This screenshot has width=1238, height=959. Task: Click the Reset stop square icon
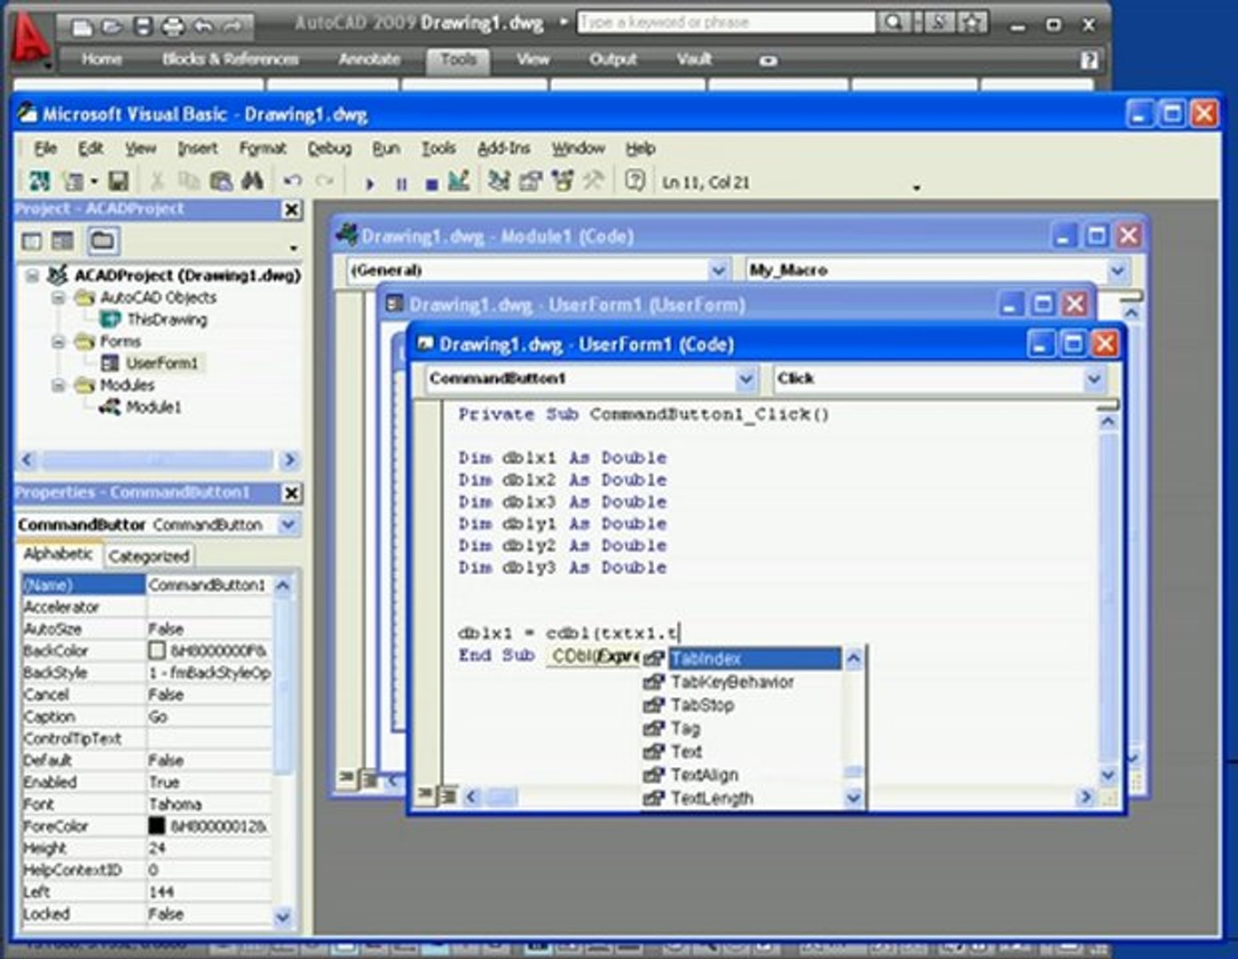tap(431, 184)
